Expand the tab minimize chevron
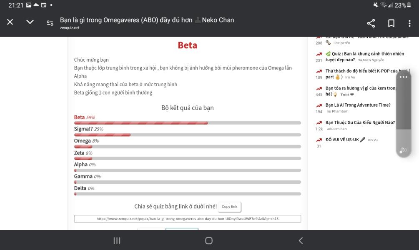Image resolution: width=419 pixels, height=250 pixels. pyautogui.click(x=30, y=22)
